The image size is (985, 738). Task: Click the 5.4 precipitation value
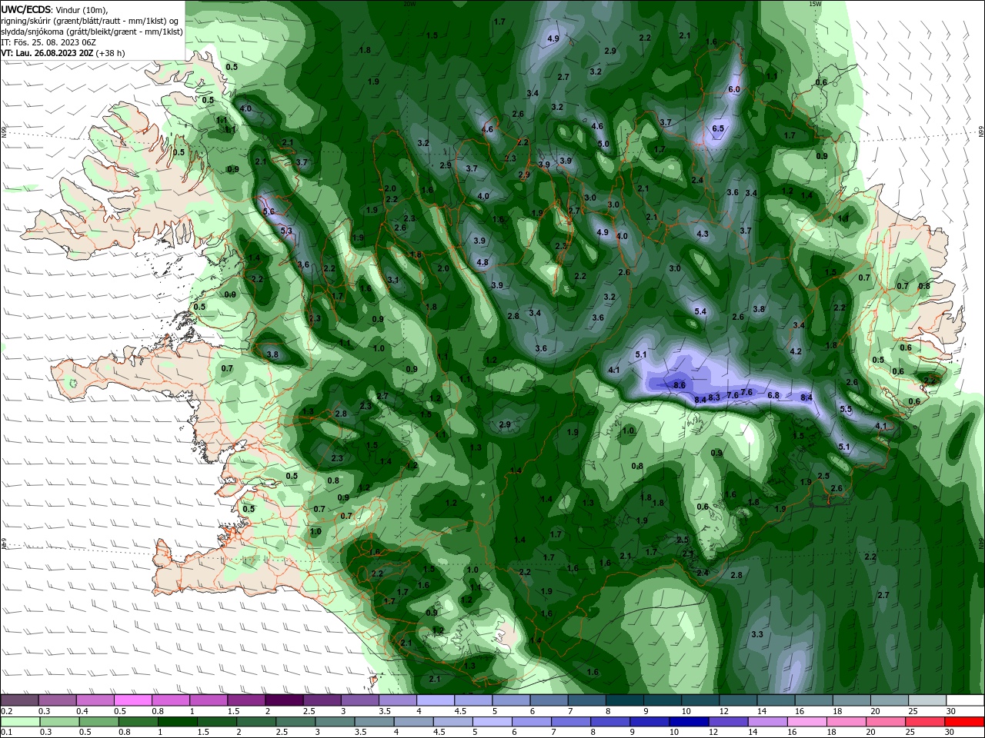click(700, 311)
